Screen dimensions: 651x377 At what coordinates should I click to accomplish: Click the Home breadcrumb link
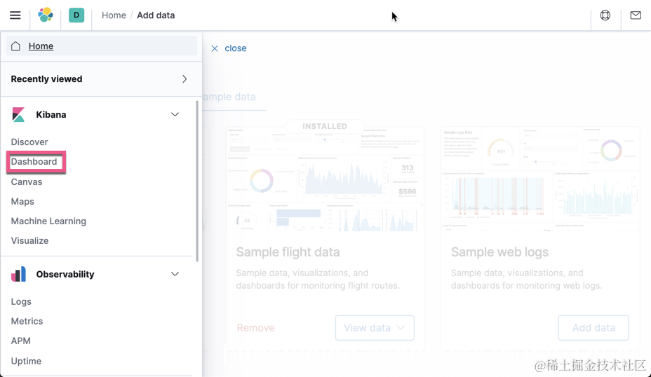tap(114, 15)
